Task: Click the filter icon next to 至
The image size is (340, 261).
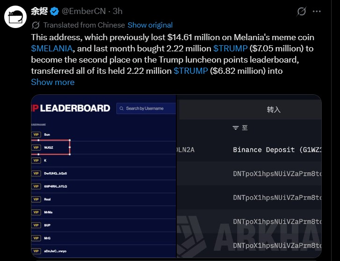Action: pos(236,128)
